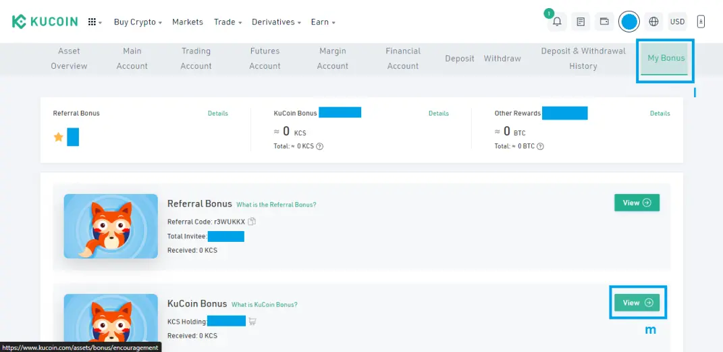Switch to Margin Account tab
Image resolution: width=723 pixels, height=352 pixels.
333,59
